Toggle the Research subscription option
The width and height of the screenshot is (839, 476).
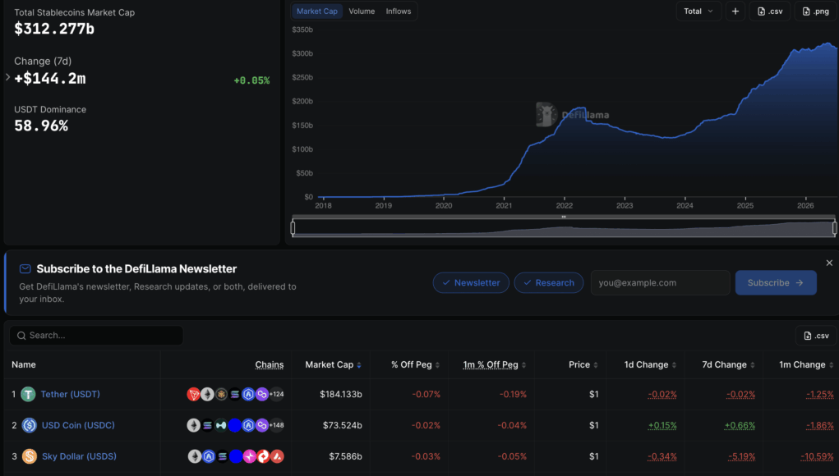[548, 282]
